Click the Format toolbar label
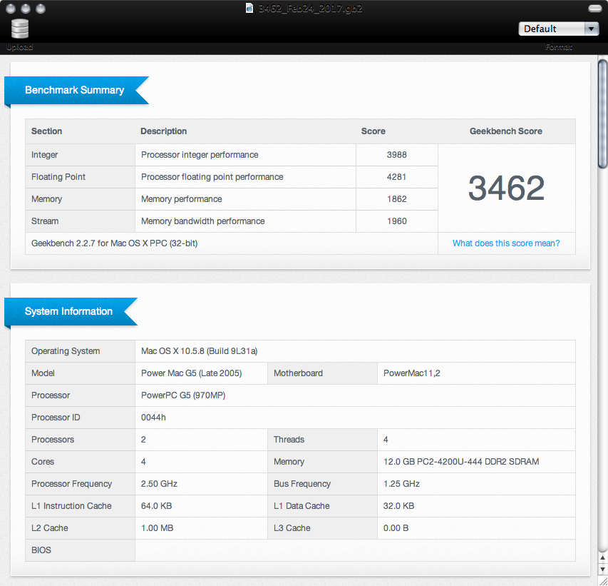The image size is (608, 586). pos(559,47)
